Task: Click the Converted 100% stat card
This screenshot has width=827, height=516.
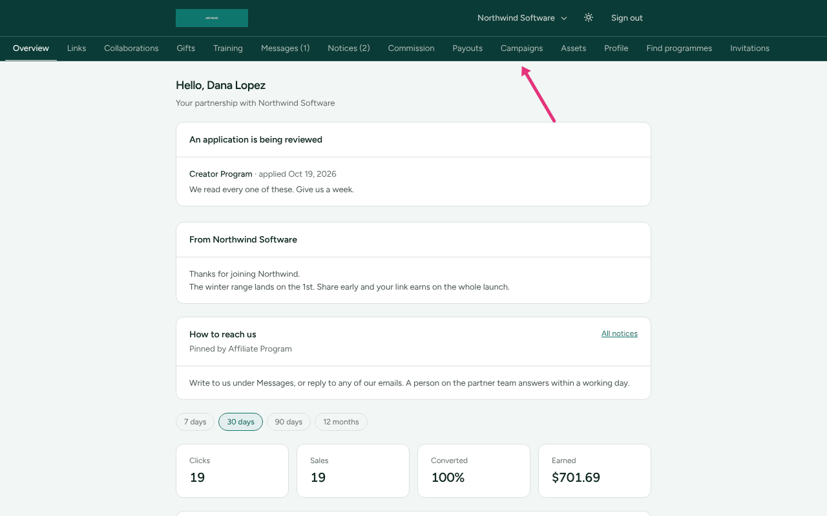Action: coord(474,471)
